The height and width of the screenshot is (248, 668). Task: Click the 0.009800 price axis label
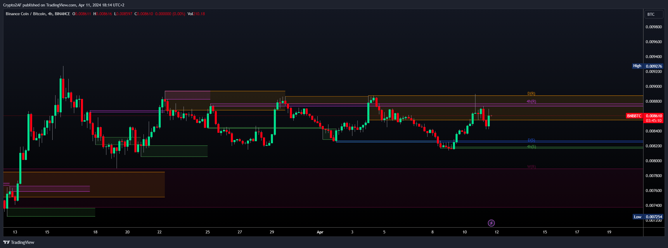click(x=654, y=27)
